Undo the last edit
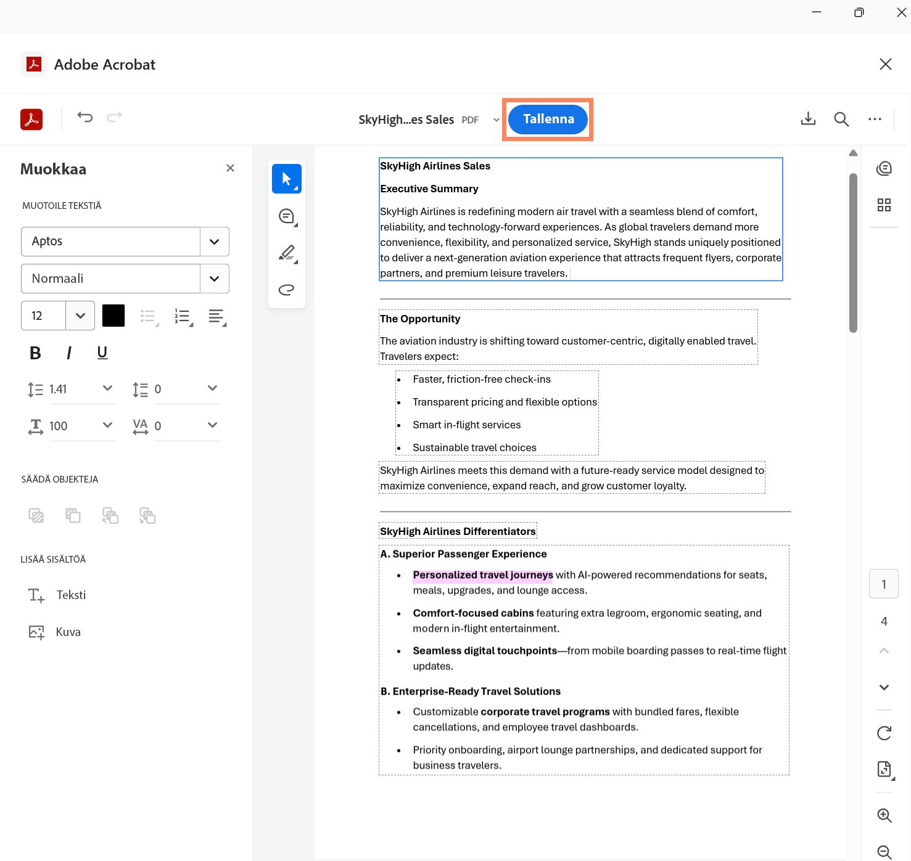This screenshot has height=861, width=911. 85,117
